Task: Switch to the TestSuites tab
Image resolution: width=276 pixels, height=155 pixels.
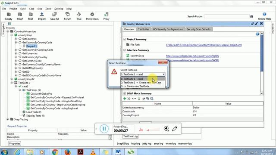Action: pyautogui.click(x=144, y=29)
